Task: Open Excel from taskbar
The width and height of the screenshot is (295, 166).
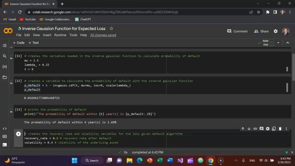Action: (160, 160)
